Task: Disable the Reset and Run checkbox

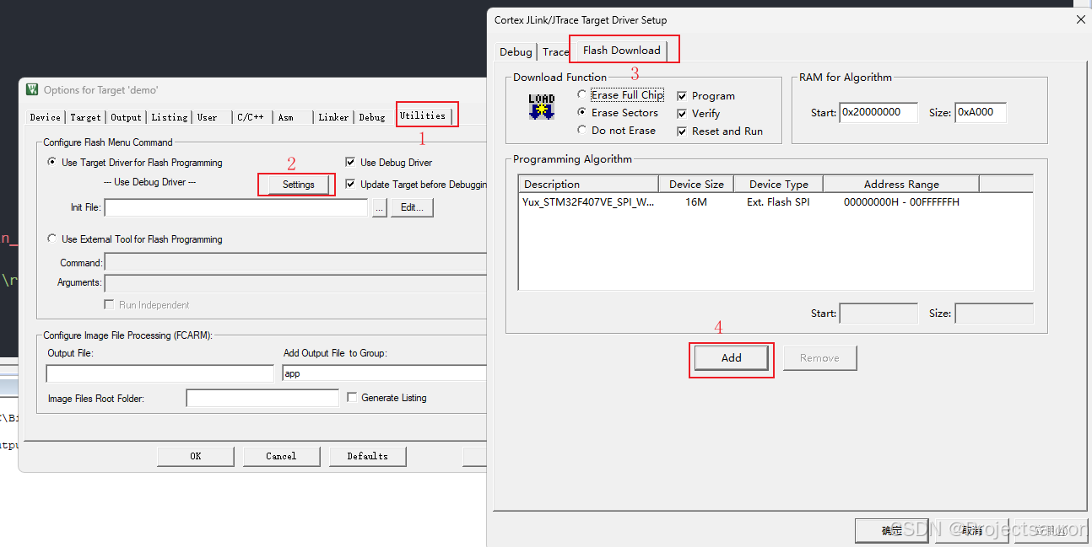Action: click(x=682, y=131)
